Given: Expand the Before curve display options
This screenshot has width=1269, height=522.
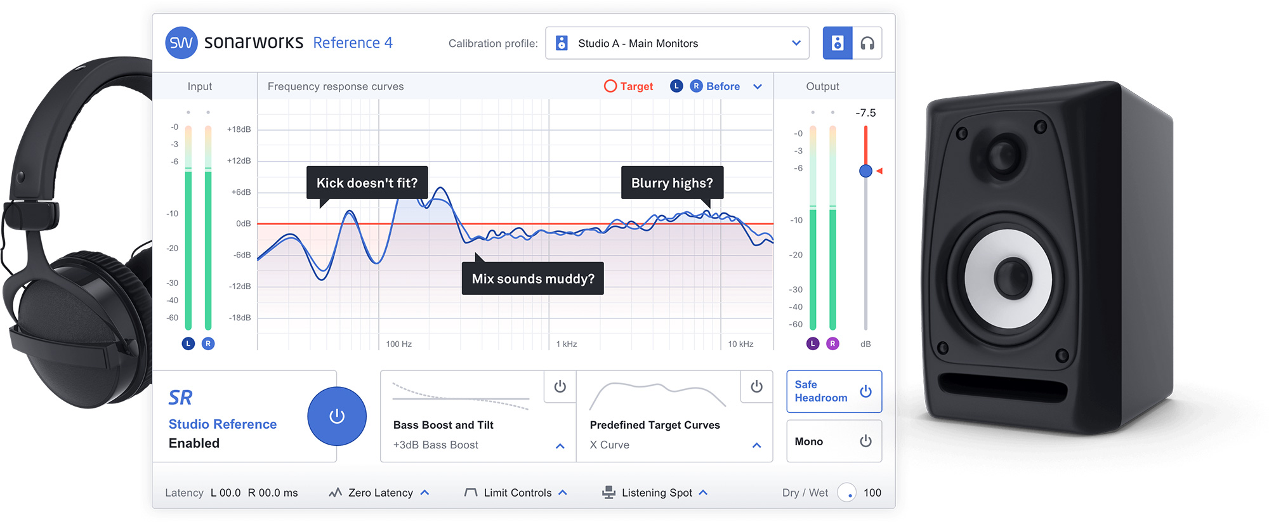Looking at the screenshot, I should [x=758, y=87].
